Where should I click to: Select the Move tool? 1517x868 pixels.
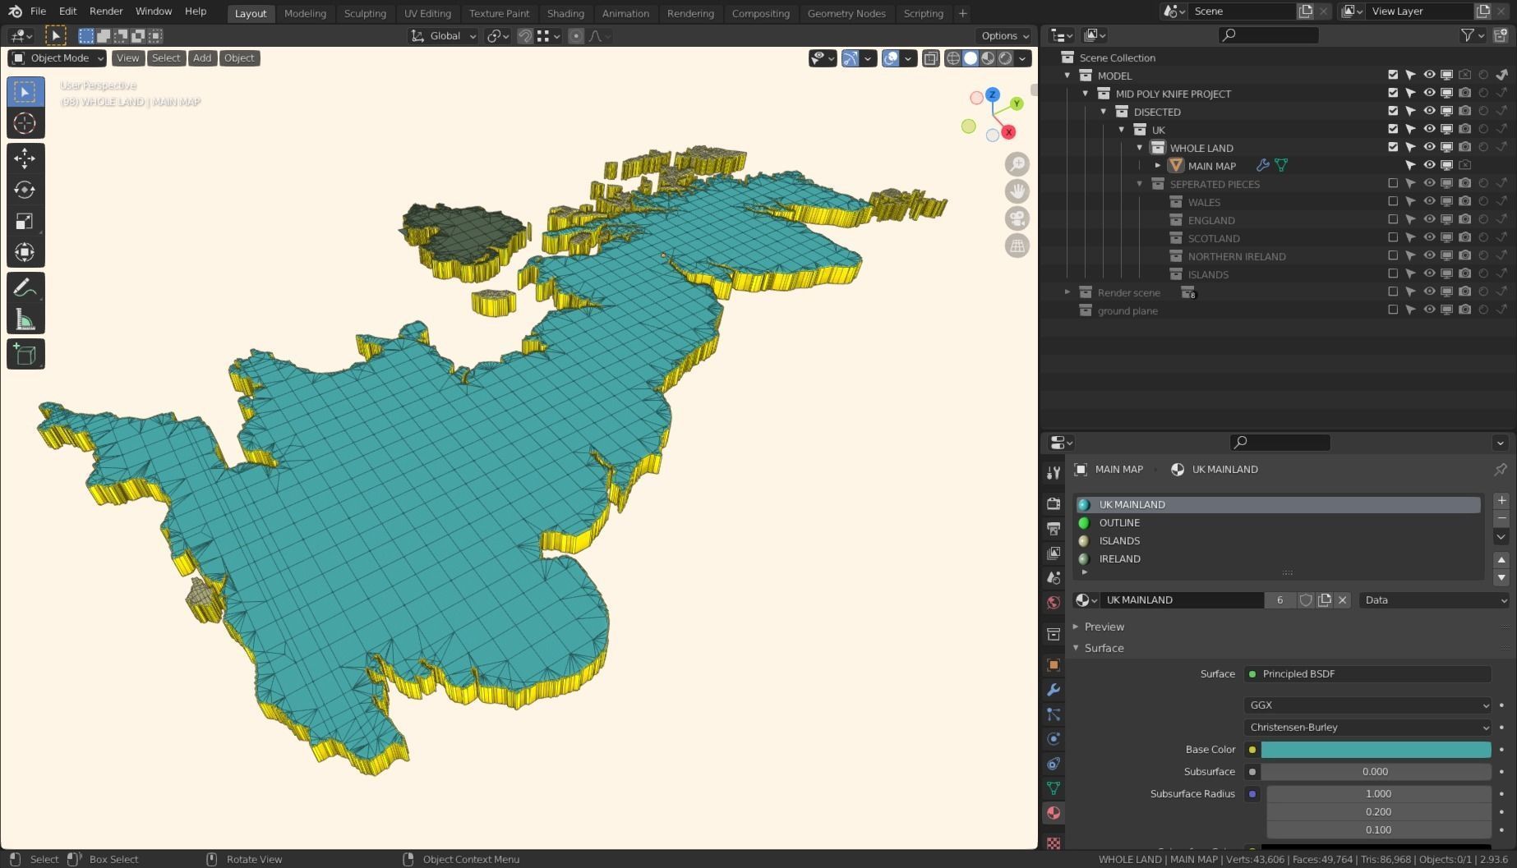(25, 158)
